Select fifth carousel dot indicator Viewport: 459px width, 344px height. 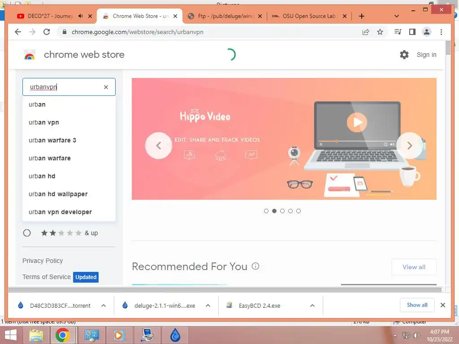point(298,211)
